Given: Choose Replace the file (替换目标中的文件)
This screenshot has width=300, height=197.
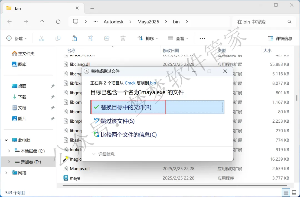Looking at the screenshot, I should [157, 107].
